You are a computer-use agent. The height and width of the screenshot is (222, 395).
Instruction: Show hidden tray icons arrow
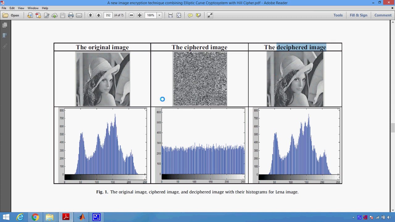coord(353,218)
